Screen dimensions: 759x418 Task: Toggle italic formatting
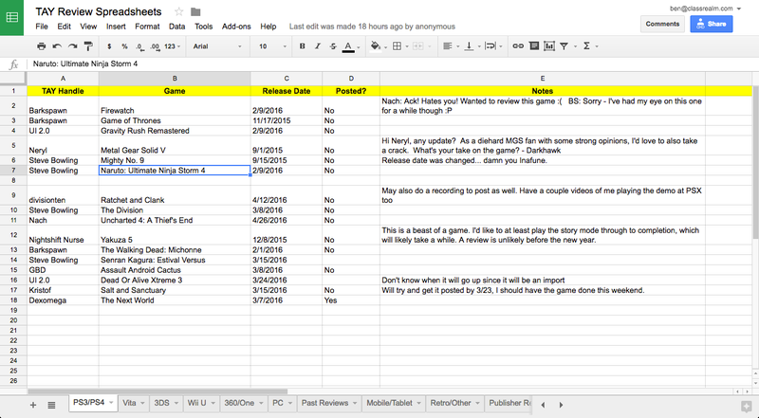318,46
